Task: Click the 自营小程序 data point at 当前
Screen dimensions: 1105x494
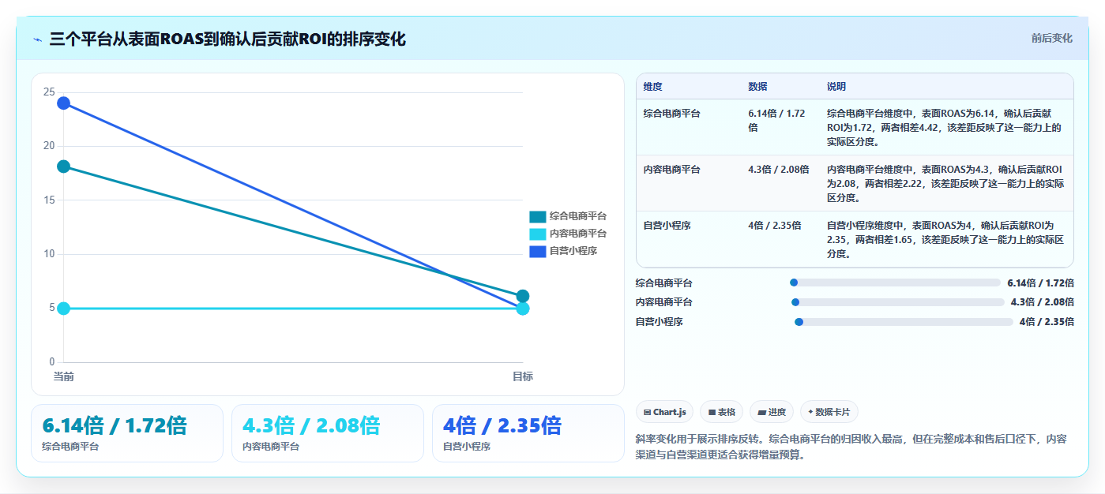Action: point(64,103)
